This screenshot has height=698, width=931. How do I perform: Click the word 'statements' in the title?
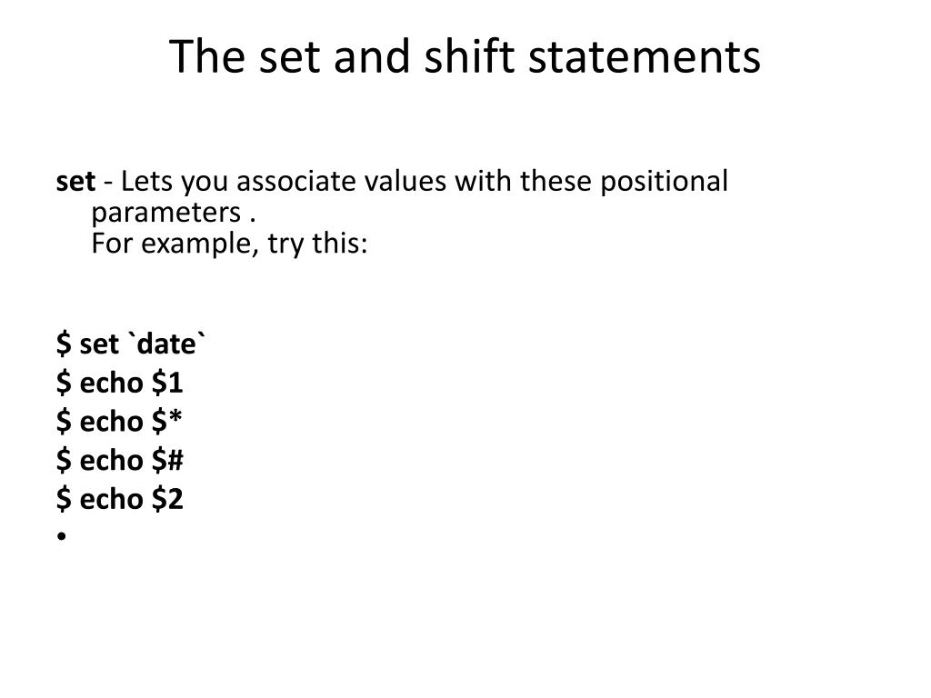click(645, 57)
